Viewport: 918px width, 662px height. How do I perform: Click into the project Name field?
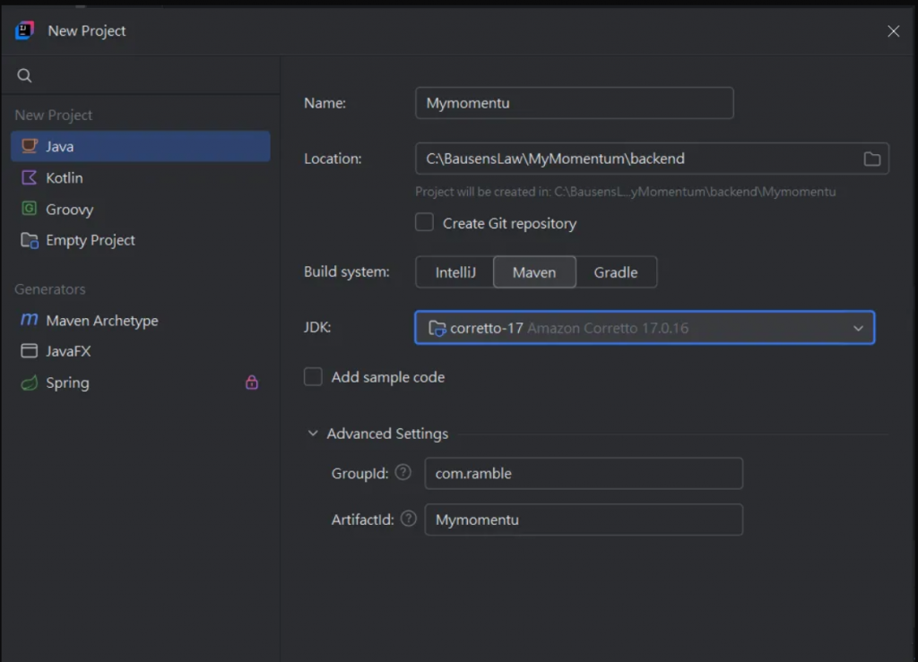pyautogui.click(x=574, y=103)
